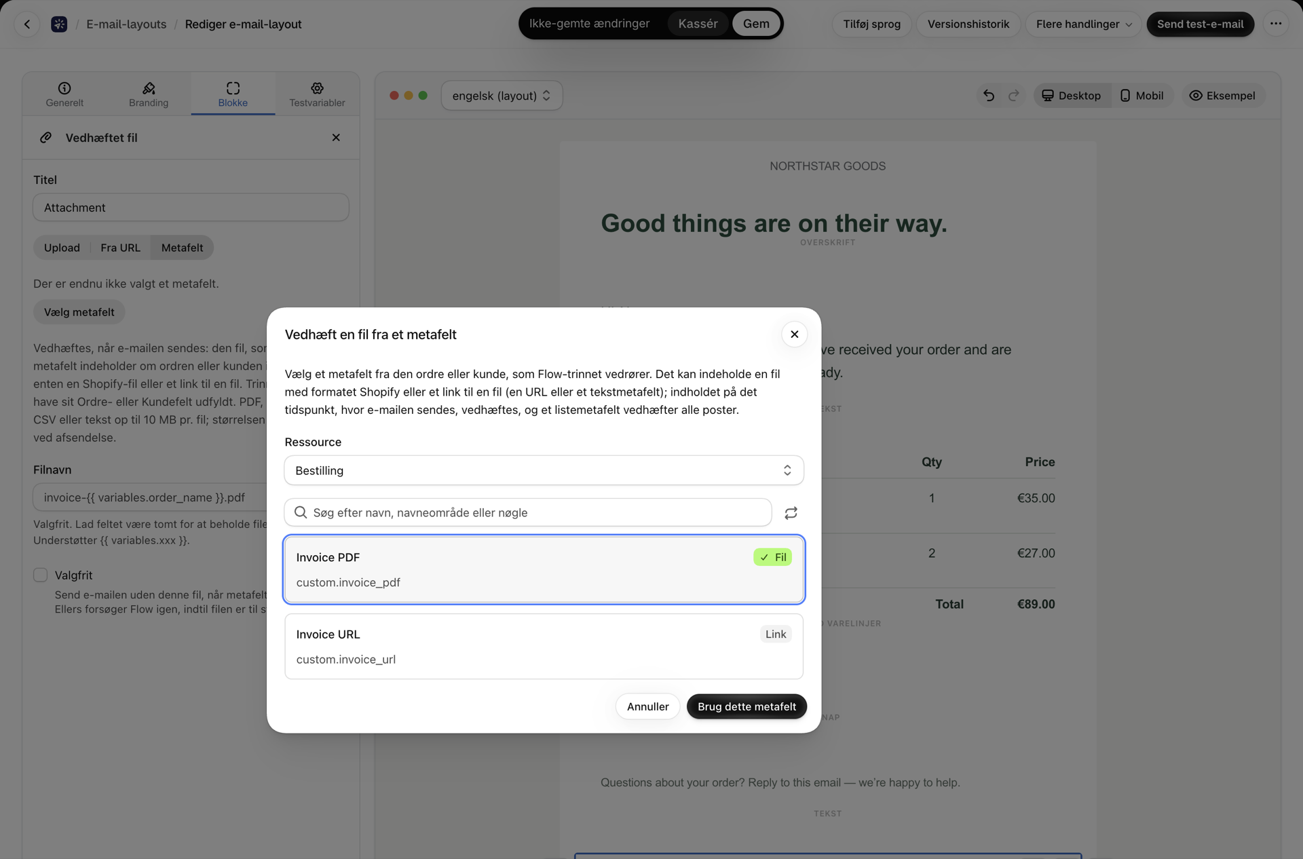Switch preview to Desktop view
This screenshot has height=859, width=1303.
[x=1072, y=96]
